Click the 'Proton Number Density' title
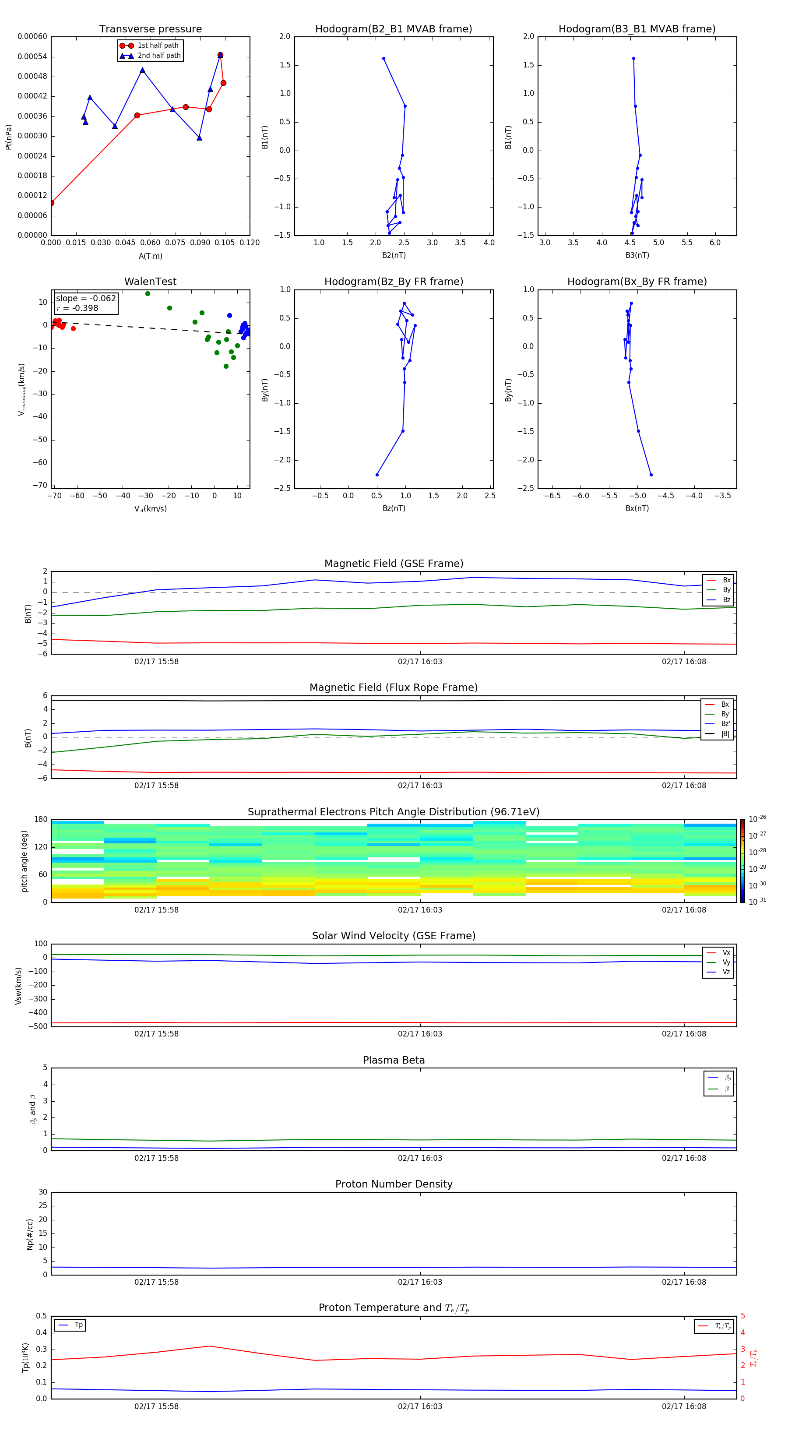Screen dimensions: 788x1445 [394, 1184]
